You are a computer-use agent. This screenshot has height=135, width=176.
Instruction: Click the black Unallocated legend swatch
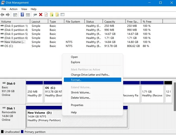click(x=2, y=132)
